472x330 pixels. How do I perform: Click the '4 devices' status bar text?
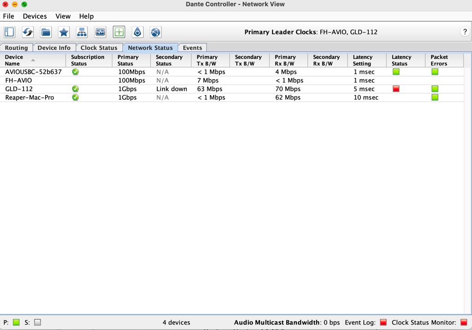[x=177, y=323]
